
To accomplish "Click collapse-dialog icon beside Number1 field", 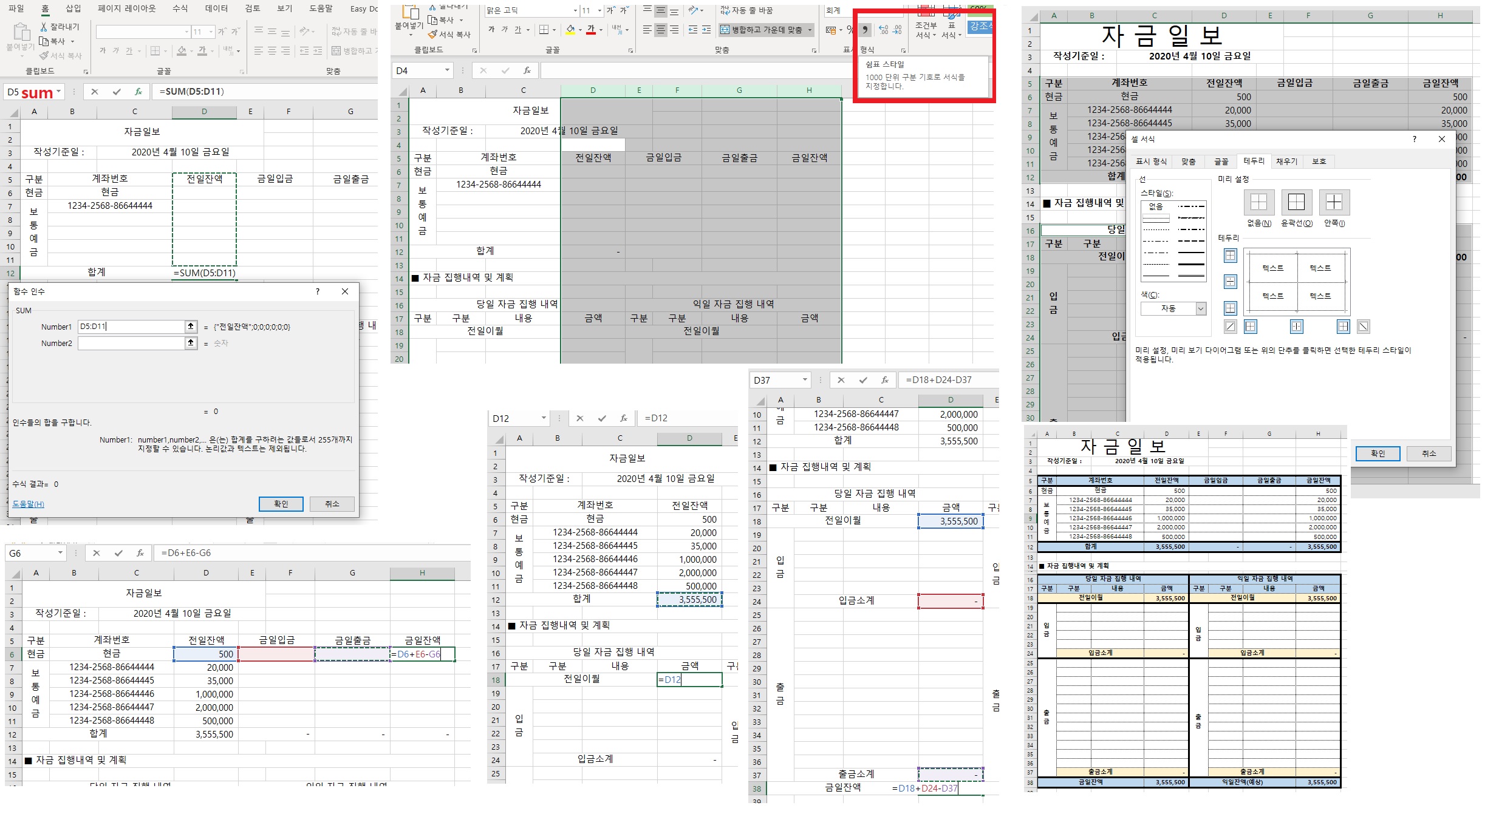I will (191, 327).
